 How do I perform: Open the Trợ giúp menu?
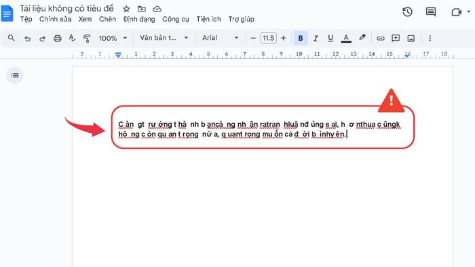(x=241, y=20)
